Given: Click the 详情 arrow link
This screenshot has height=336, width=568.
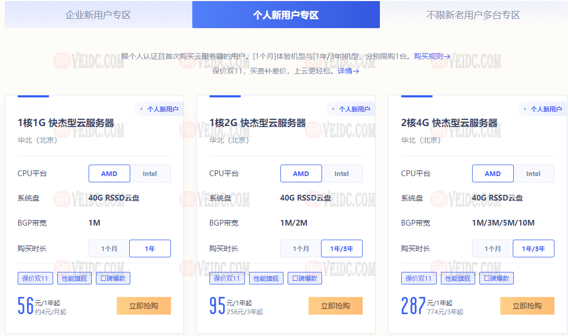Looking at the screenshot, I should pyautogui.click(x=348, y=71).
